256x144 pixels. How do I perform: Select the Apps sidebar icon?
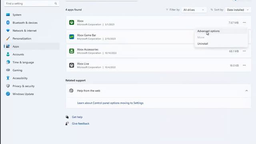click(8, 46)
